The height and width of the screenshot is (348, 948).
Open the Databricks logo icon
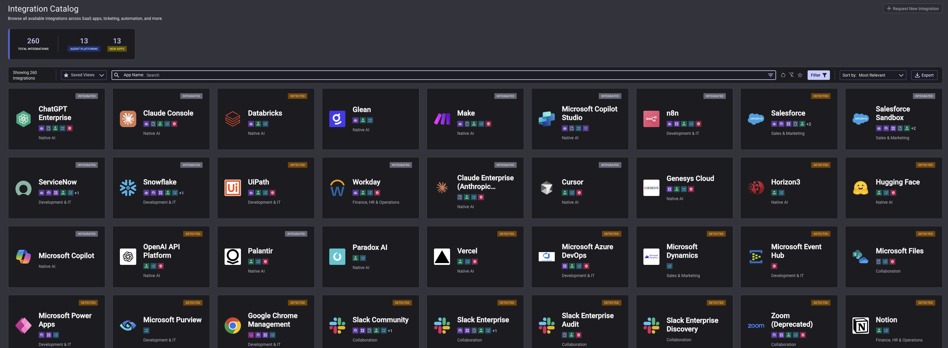tap(233, 119)
